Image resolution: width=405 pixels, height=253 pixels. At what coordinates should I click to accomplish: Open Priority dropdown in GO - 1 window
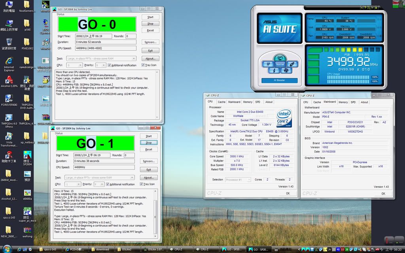(99, 184)
